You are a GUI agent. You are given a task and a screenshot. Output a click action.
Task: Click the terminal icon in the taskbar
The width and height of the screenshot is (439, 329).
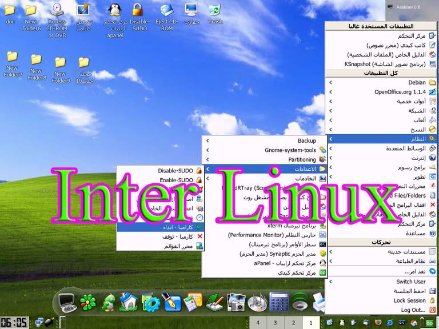click(402, 323)
